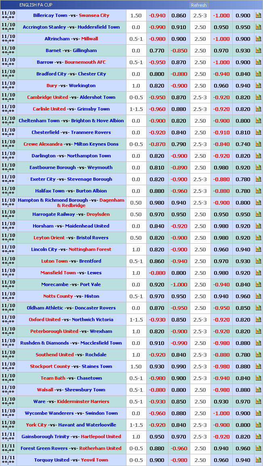View chart icon for Walsall vs Shrewsbury Town
The width and height of the screenshot is (263, 466).
tap(258, 390)
